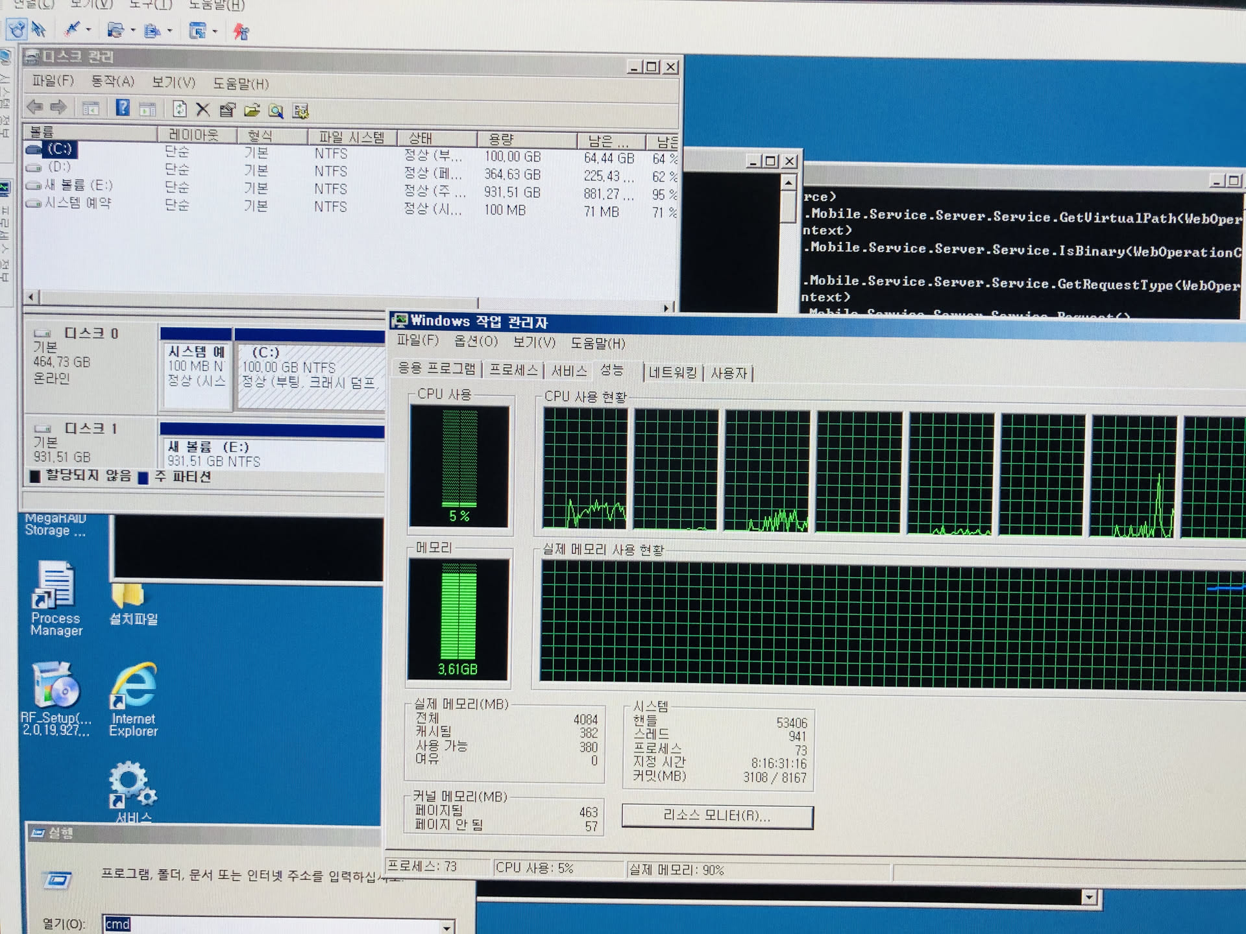Click the Refresh icon in Disk Management toolbar
1246x934 pixels.
coord(179,109)
